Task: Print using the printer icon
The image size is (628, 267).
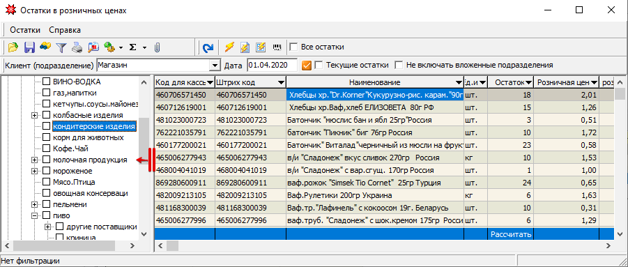Action: [77, 47]
